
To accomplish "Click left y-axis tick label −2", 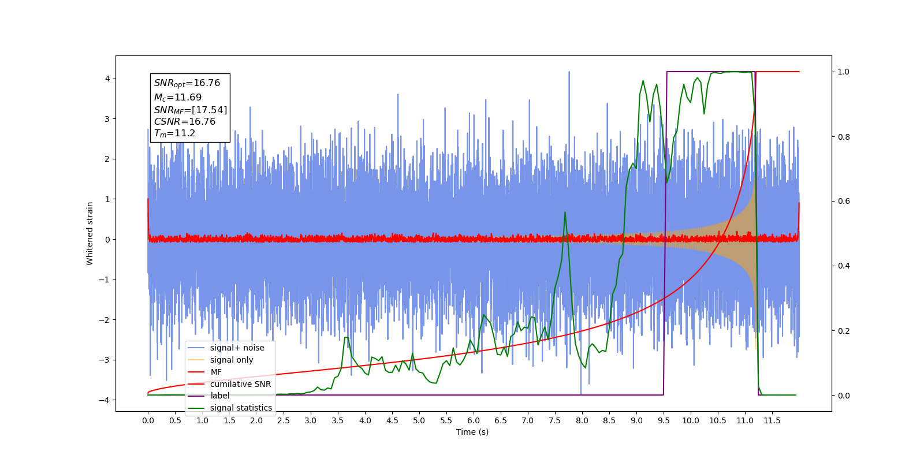I will [x=104, y=320].
